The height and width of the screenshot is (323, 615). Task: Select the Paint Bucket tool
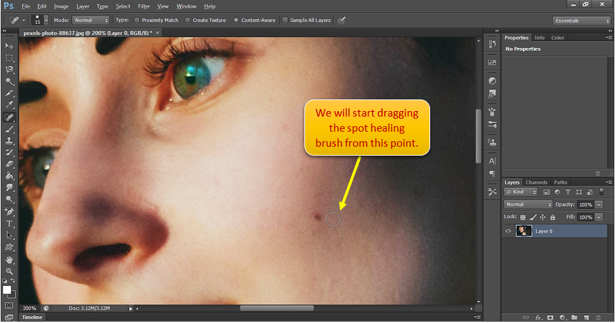(9, 176)
